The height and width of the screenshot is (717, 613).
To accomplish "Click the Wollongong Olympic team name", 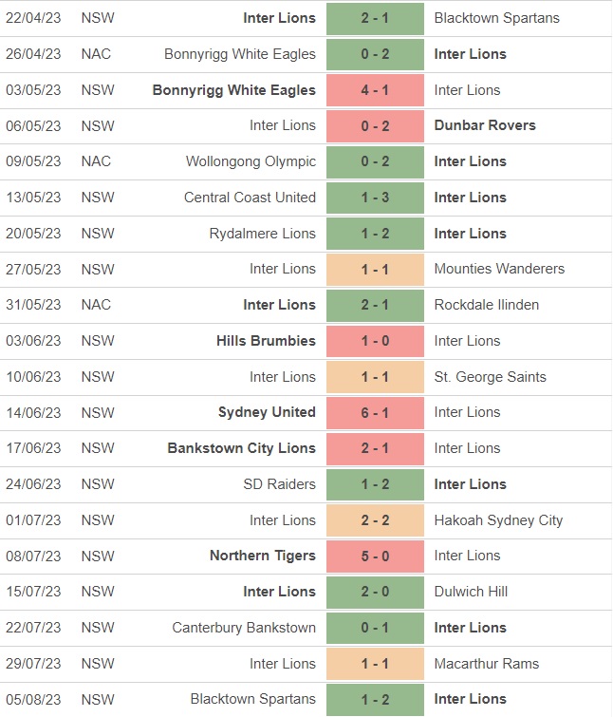I will (x=251, y=161).
